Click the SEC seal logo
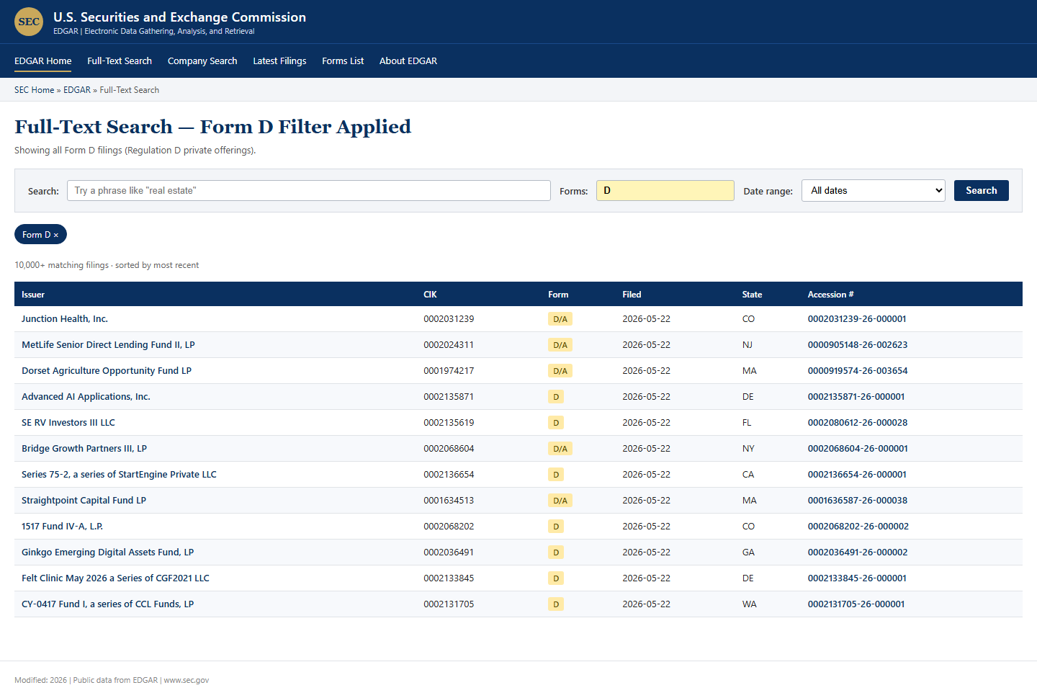 pyautogui.click(x=29, y=22)
